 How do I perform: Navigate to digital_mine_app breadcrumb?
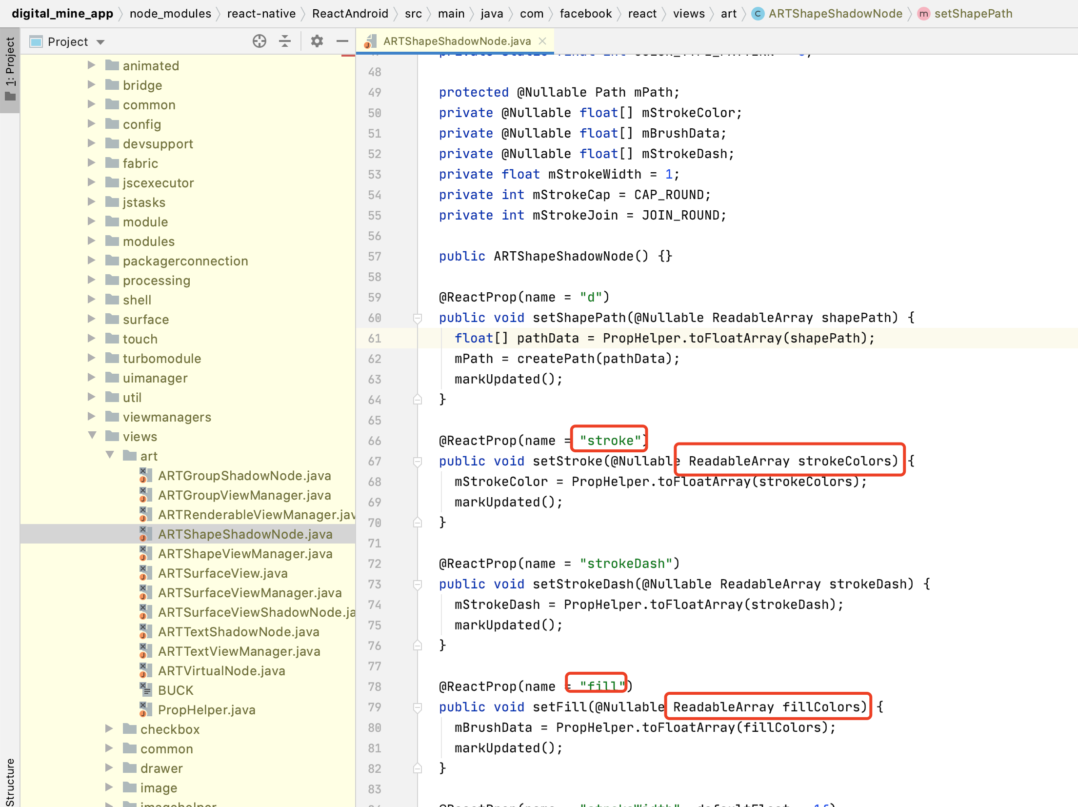pyautogui.click(x=62, y=14)
